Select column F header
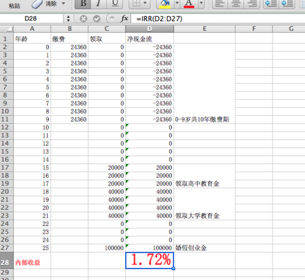The width and height of the screenshot is (305, 280). click(254, 29)
